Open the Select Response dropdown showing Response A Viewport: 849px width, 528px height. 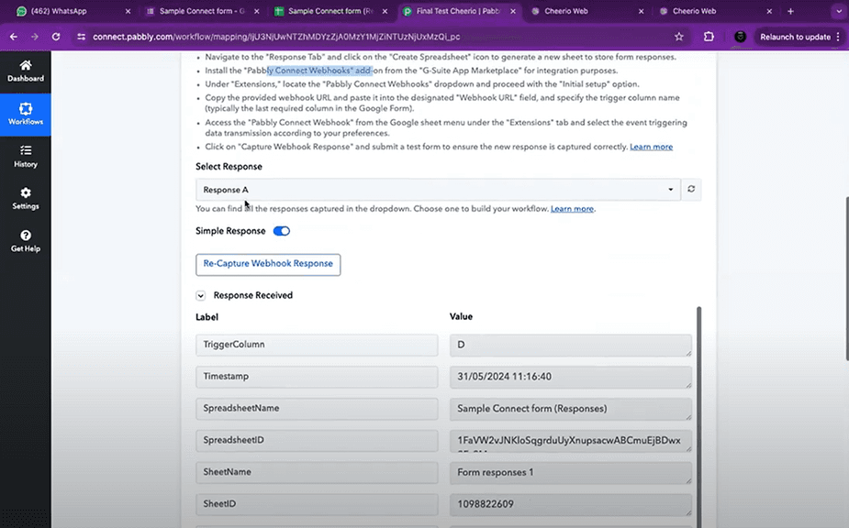pos(438,190)
